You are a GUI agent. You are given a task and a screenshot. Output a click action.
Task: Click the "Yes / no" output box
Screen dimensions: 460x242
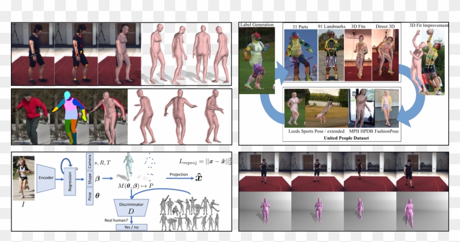(131, 227)
